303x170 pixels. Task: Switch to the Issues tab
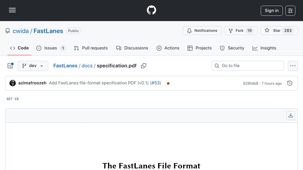point(51,48)
